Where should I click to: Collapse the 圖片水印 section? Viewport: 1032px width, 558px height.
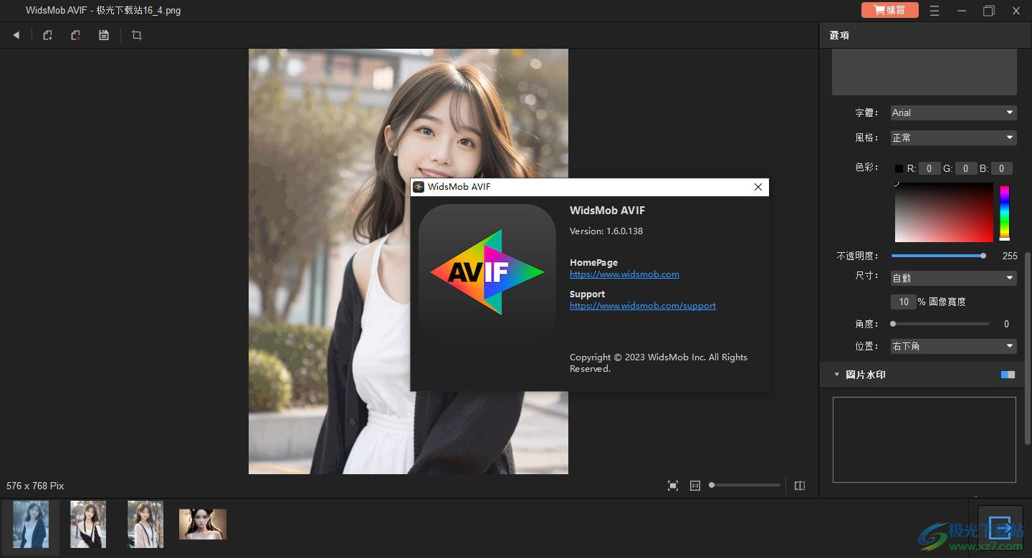(x=836, y=375)
